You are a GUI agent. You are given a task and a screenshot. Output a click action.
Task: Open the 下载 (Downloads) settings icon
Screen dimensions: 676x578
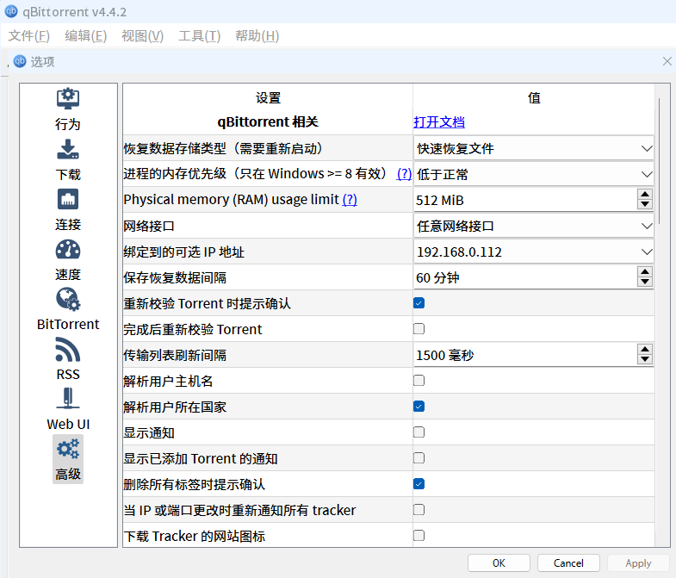pyautogui.click(x=68, y=149)
